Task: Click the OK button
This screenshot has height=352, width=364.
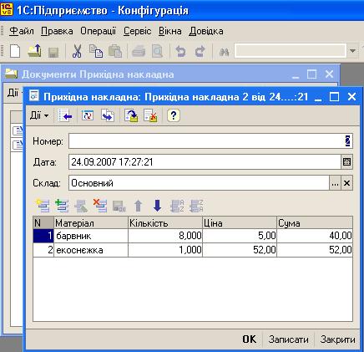Action: click(249, 339)
